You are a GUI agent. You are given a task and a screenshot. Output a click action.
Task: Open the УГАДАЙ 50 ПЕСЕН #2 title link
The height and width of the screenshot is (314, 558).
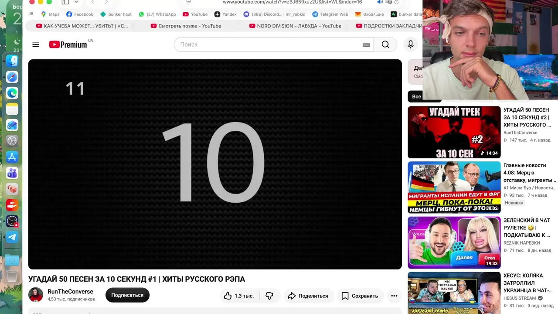pos(527,117)
